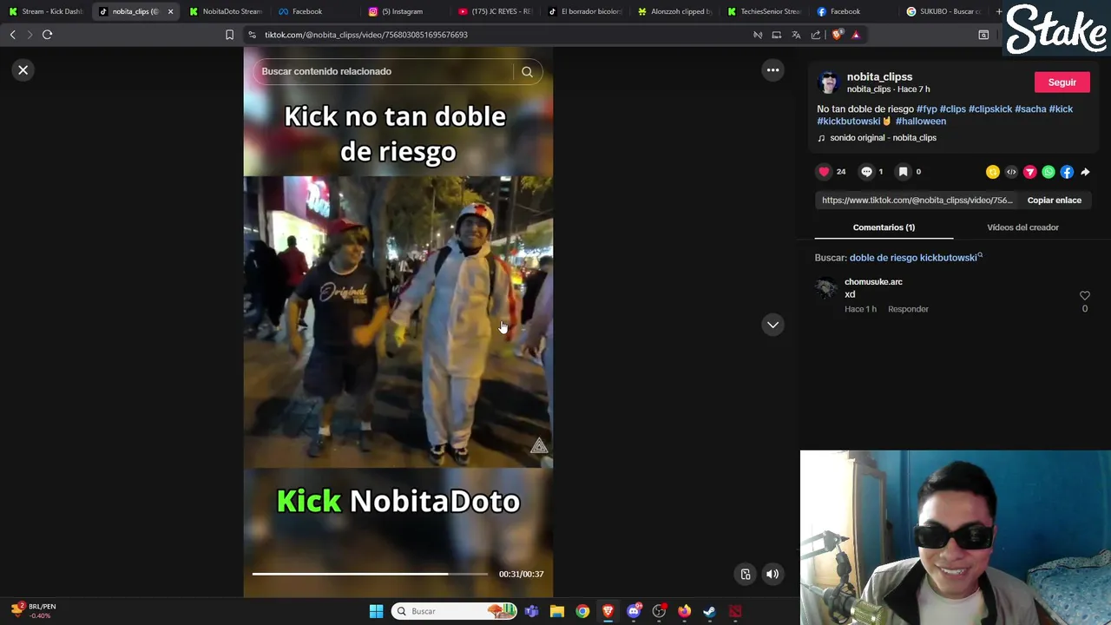The width and height of the screenshot is (1111, 625).
Task: Close the nobita_clips TikTok tab
Action: 170,11
